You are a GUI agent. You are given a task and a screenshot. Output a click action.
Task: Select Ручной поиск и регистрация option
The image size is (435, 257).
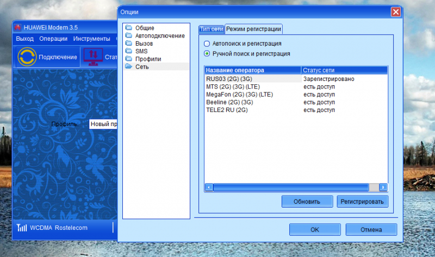coord(207,54)
